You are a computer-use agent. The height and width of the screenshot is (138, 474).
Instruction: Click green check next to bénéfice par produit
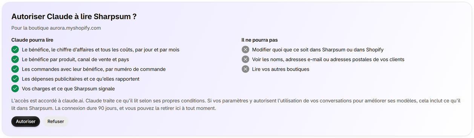tap(15, 59)
